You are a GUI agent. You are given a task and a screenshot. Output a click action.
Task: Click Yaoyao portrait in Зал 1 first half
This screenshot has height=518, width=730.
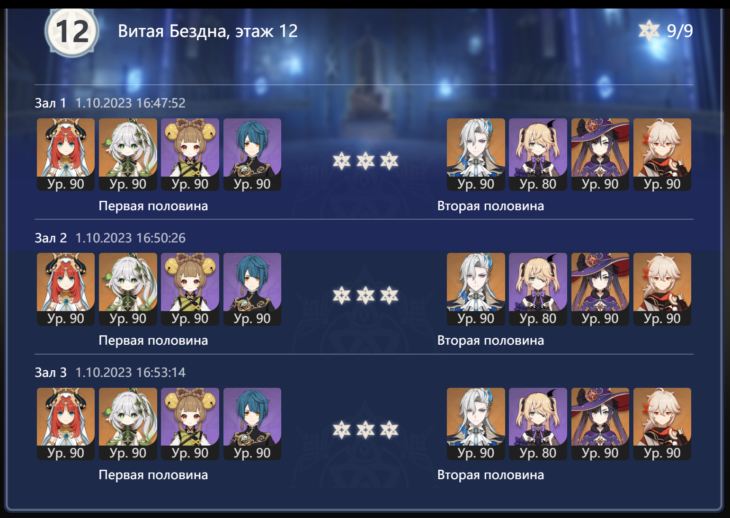pos(190,154)
